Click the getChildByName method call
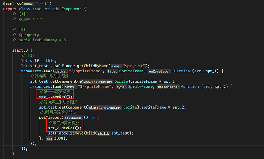 pyautogui.click(x=93, y=66)
